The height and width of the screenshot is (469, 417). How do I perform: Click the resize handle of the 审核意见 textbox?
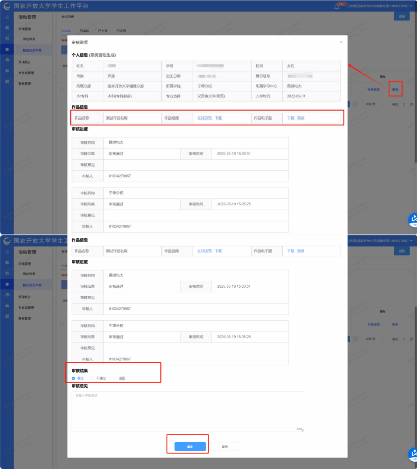tap(302, 430)
